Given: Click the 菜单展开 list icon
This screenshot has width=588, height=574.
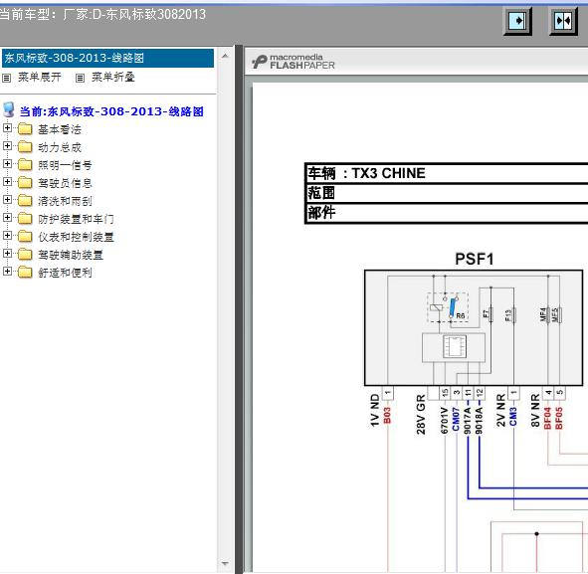Looking at the screenshot, I should point(6,78).
